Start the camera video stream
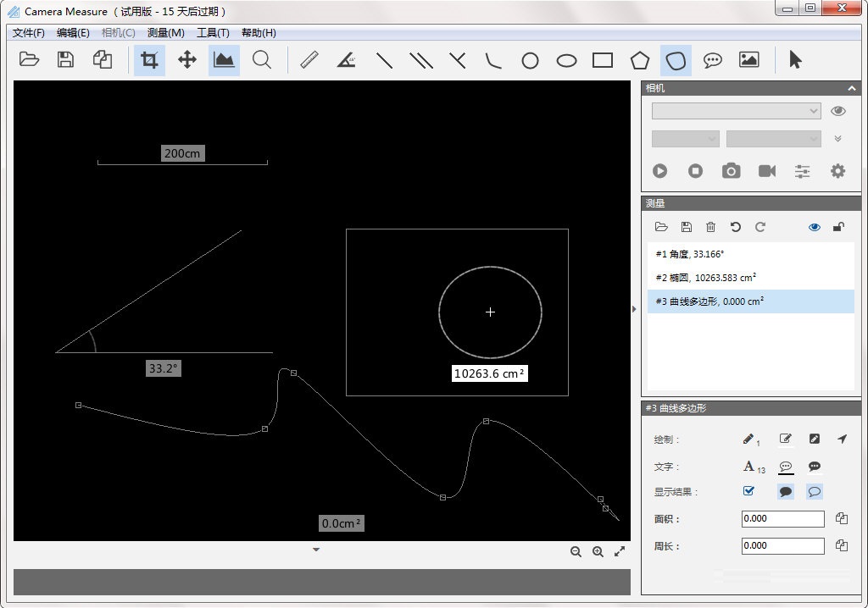This screenshot has width=868, height=608. click(659, 170)
